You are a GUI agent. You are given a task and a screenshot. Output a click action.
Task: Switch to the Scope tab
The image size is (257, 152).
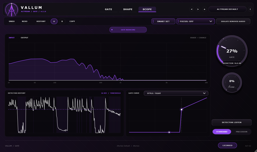click(147, 9)
